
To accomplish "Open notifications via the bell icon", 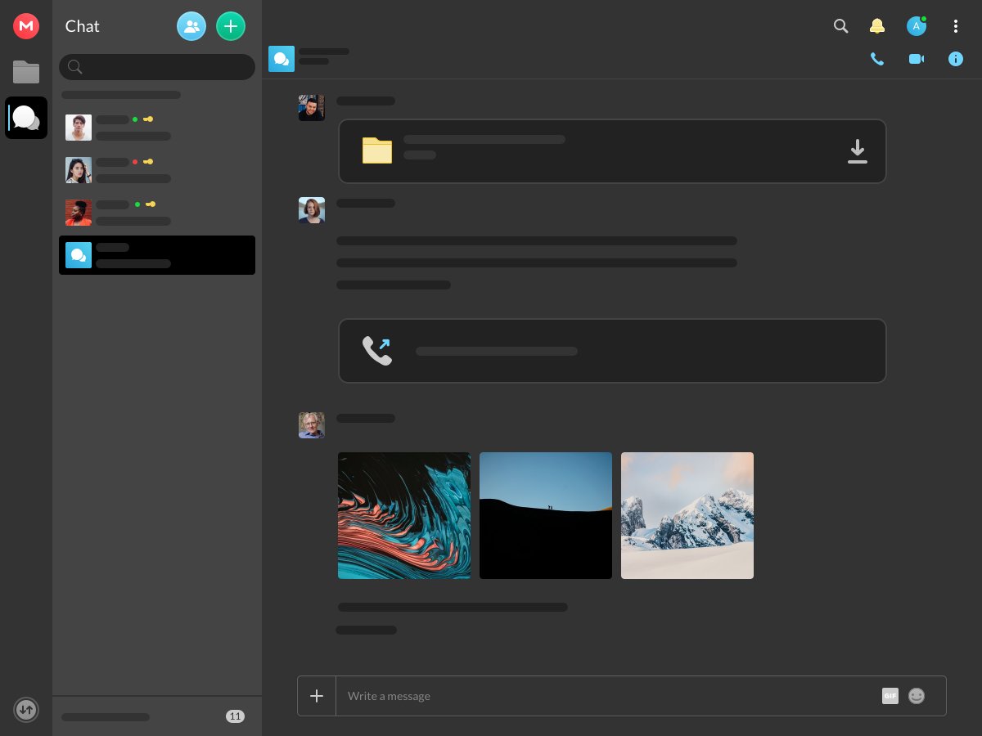I will coord(877,26).
